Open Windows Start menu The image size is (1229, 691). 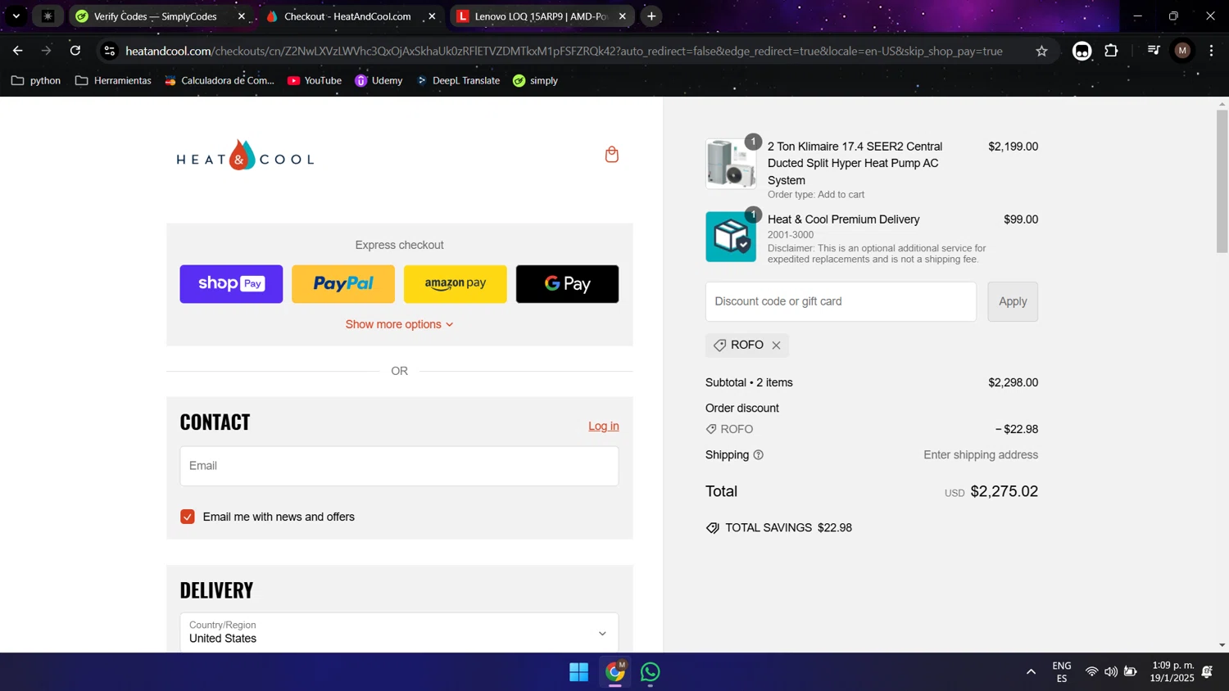point(578,672)
